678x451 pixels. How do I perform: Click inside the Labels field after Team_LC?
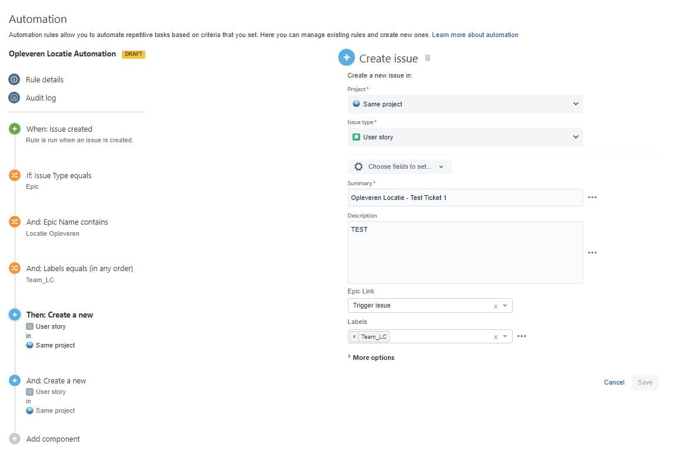point(440,336)
